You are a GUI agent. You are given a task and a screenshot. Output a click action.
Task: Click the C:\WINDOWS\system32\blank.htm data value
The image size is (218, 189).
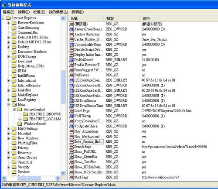click(x=167, y=111)
